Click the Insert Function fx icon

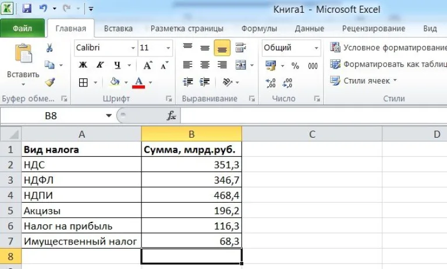[171, 116]
